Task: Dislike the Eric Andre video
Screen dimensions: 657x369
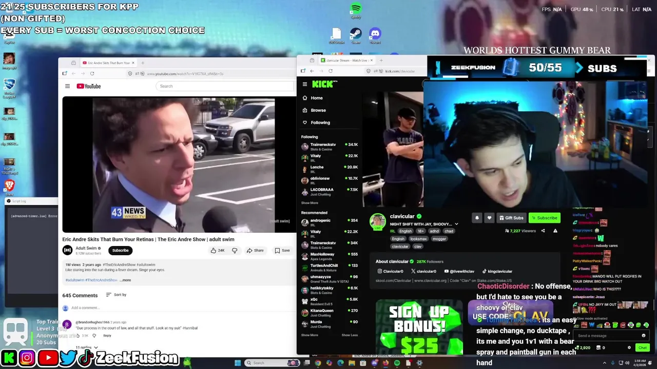Action: point(235,250)
